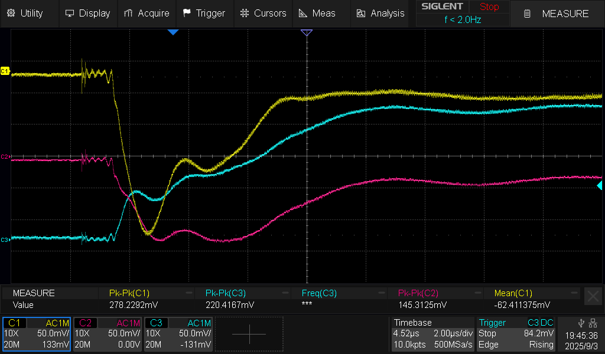Open the Trigger C3 DC info box
This screenshot has height=354, width=605.
pos(516,334)
